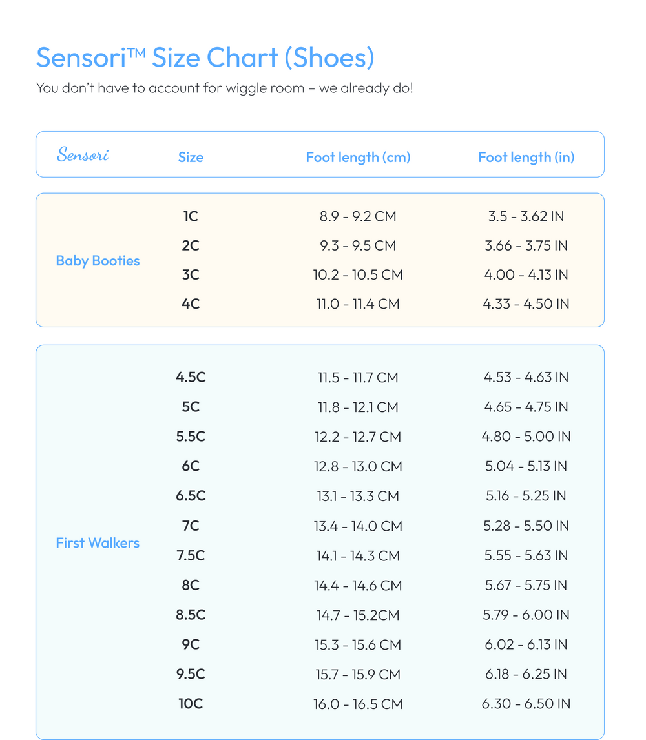The image size is (646, 740).
Task: Select size 6.5C row label
Action: [x=191, y=495]
